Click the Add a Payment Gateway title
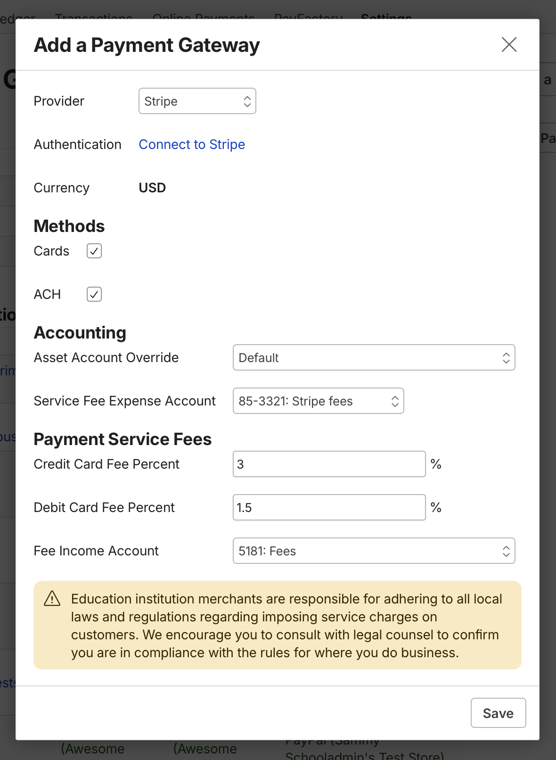The height and width of the screenshot is (760, 556). 147,45
